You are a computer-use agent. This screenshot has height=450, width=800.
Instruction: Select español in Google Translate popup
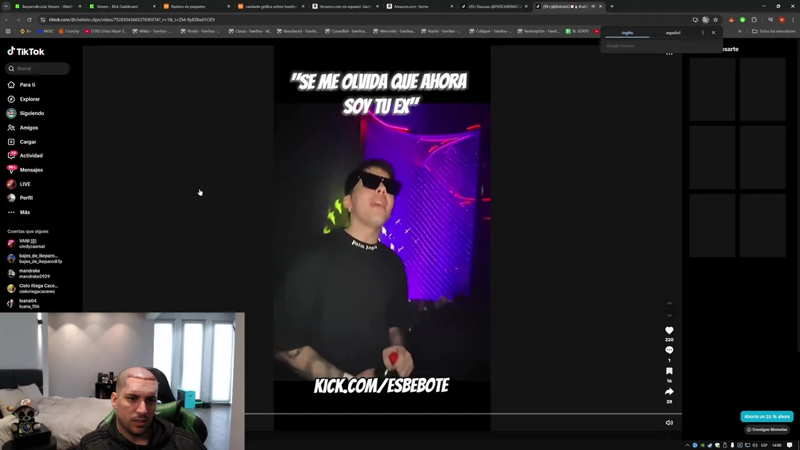pyautogui.click(x=673, y=32)
